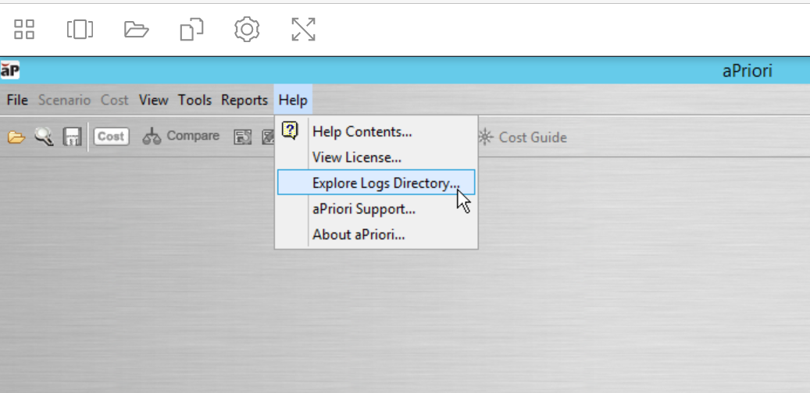Click the open folder icon in aPriori toolbar
810x393 pixels.
(x=16, y=137)
